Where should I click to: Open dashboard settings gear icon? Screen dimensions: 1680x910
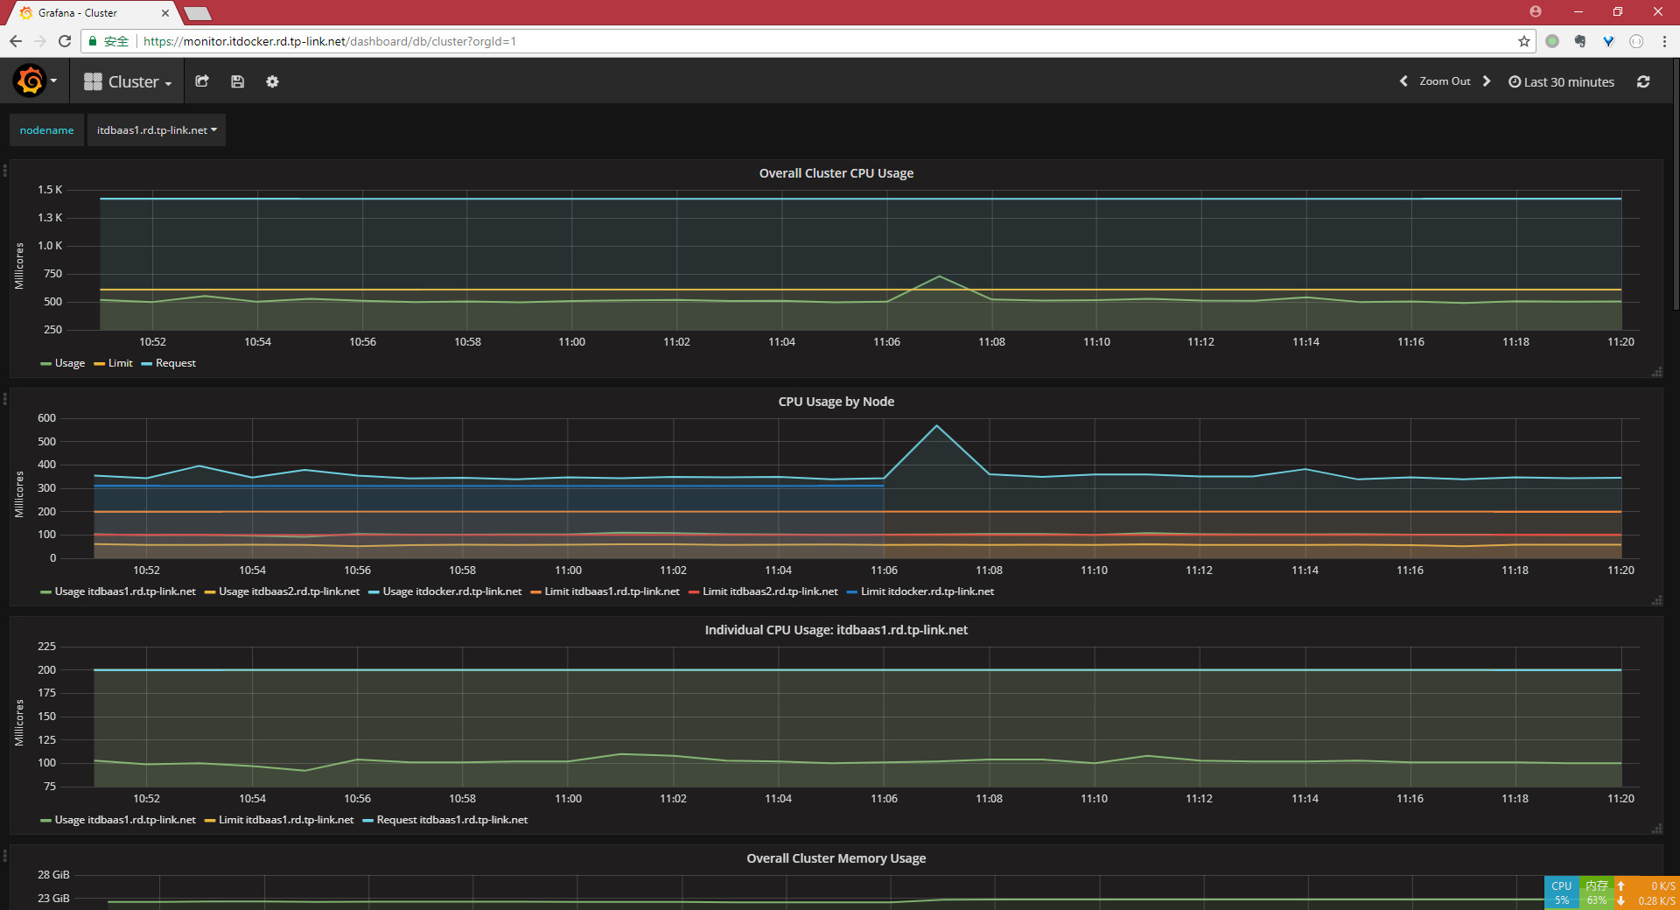click(272, 81)
